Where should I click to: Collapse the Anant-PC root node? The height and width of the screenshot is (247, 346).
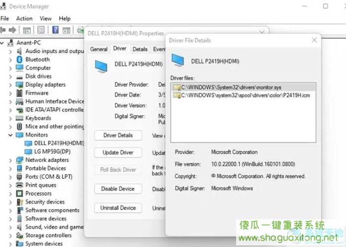[x=2, y=42]
